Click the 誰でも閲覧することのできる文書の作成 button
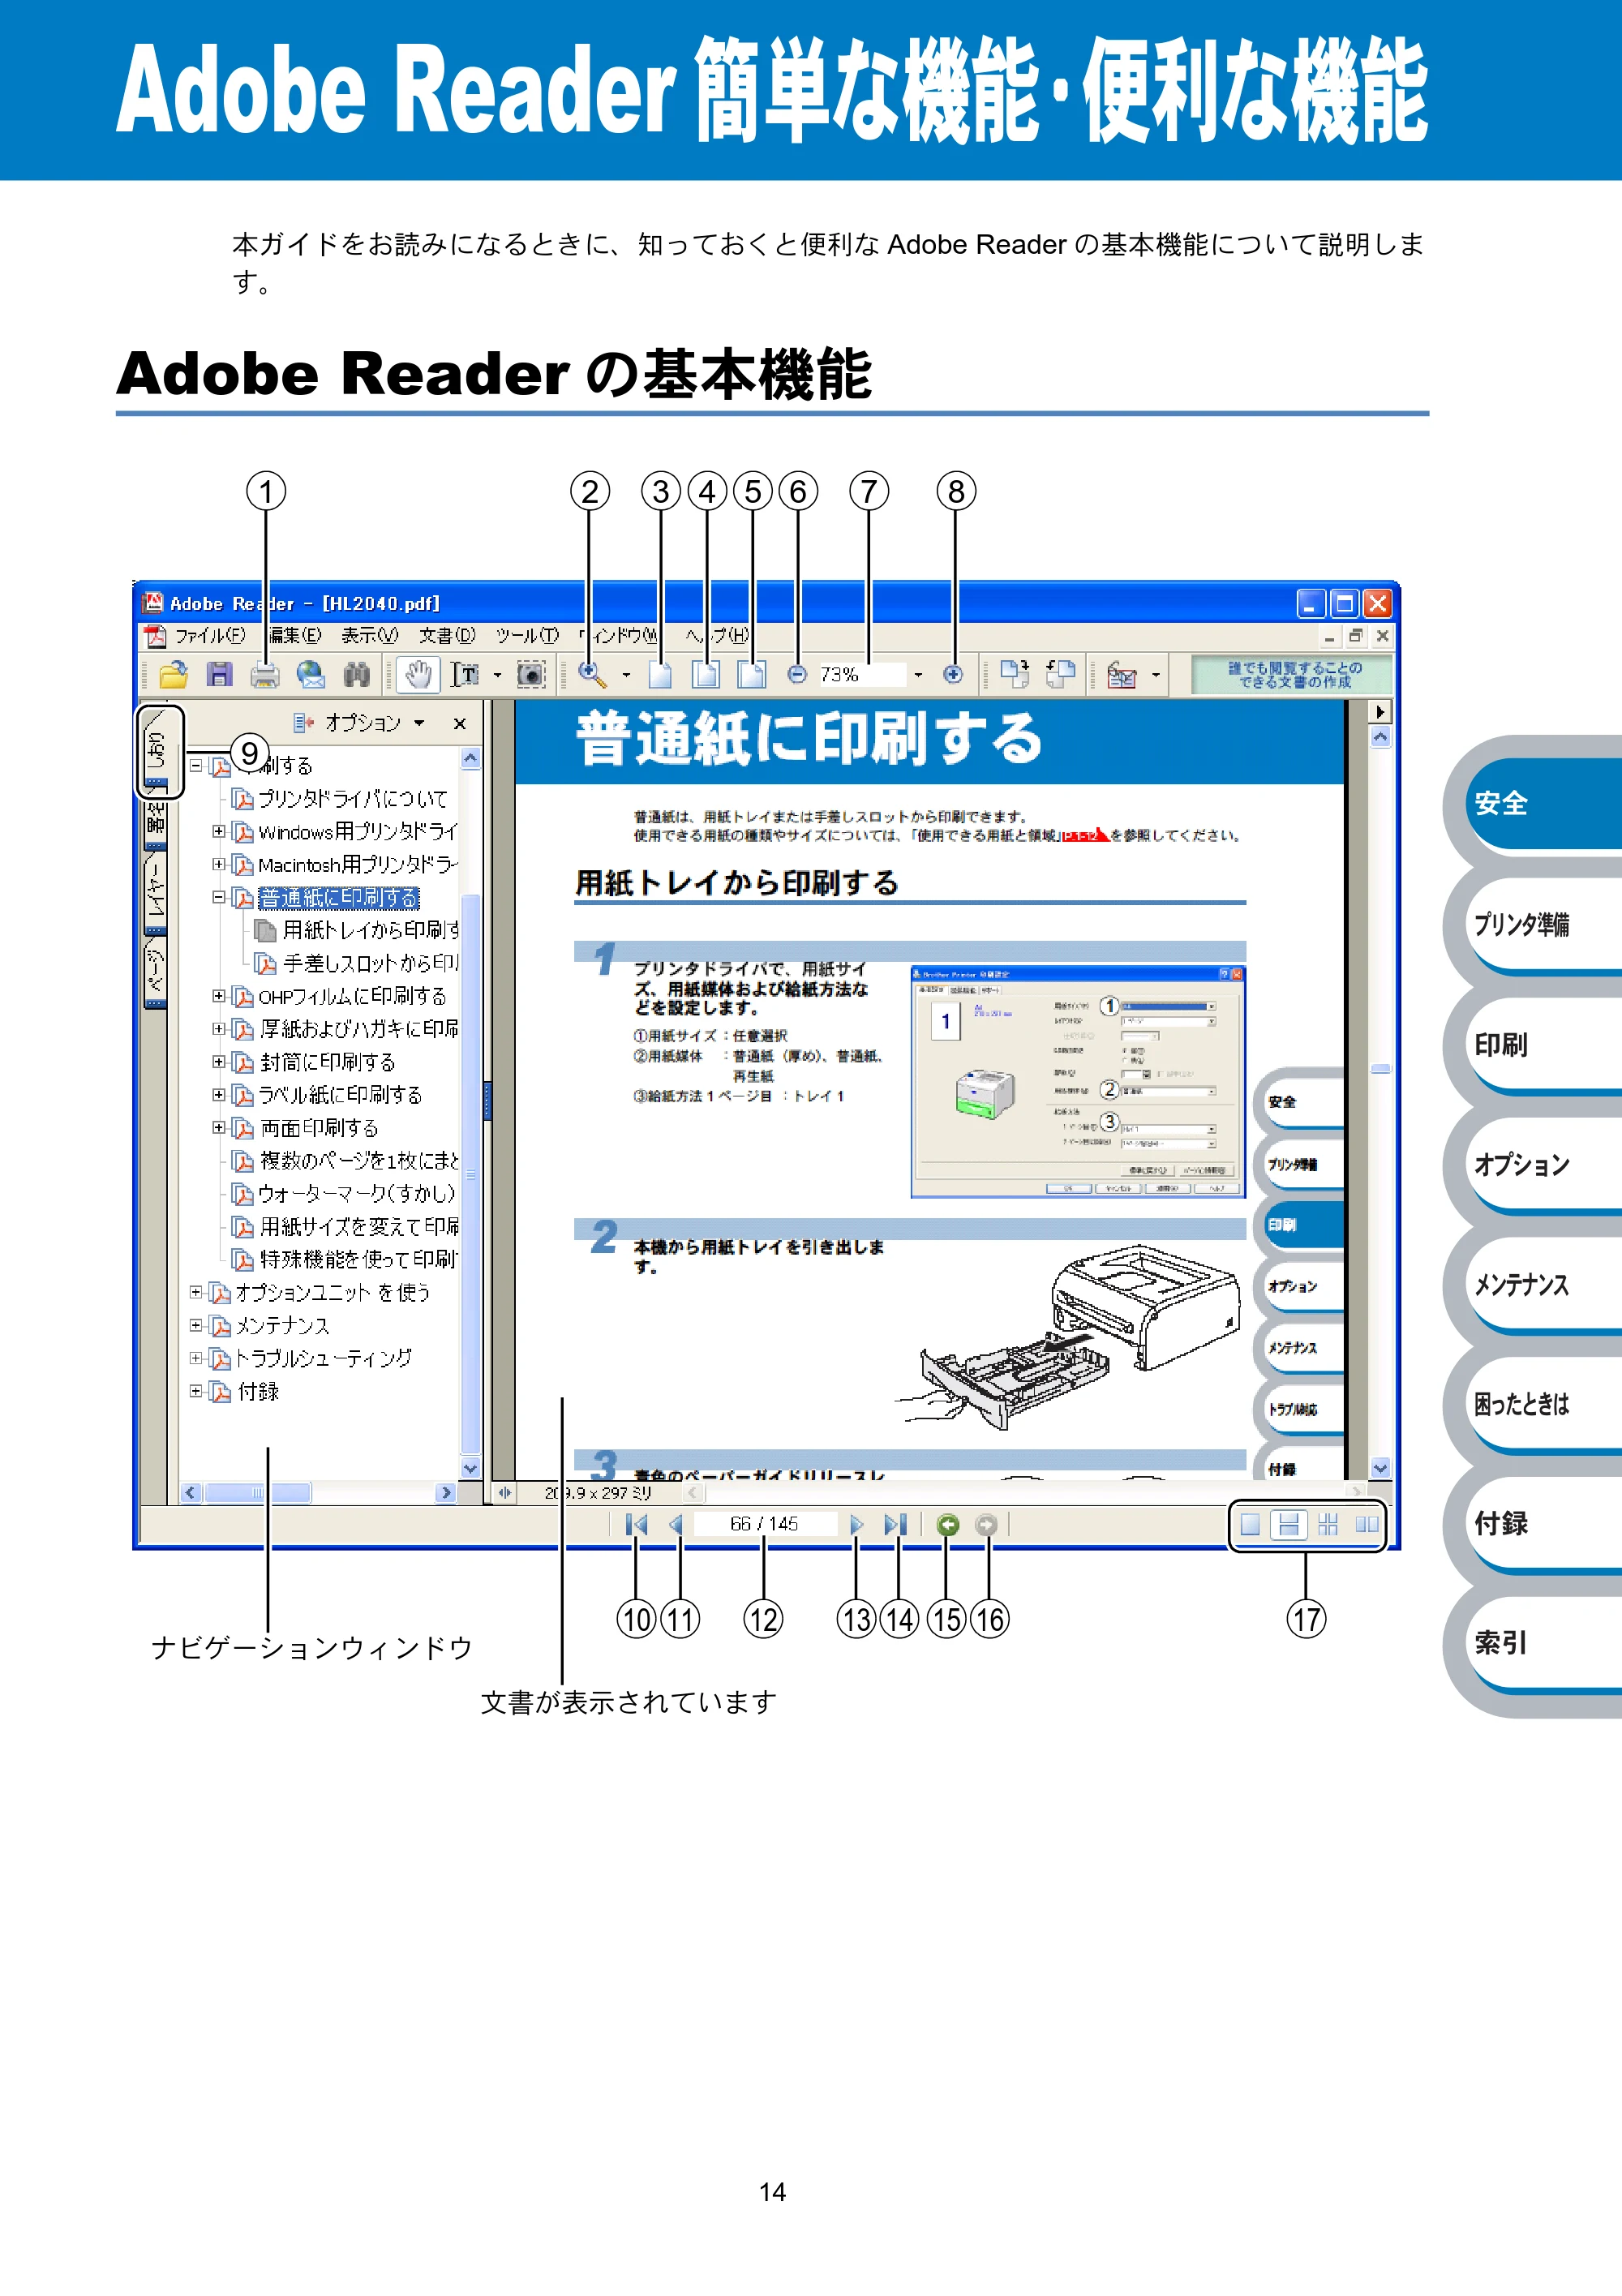This screenshot has width=1622, height=2296. tap(1293, 675)
